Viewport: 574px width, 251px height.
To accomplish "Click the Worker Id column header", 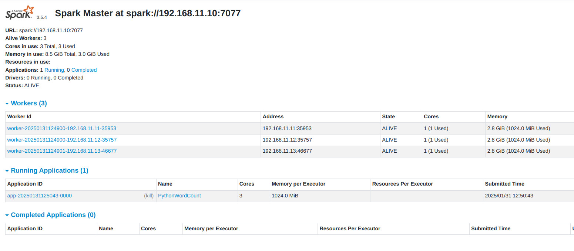I will pos(19,116).
